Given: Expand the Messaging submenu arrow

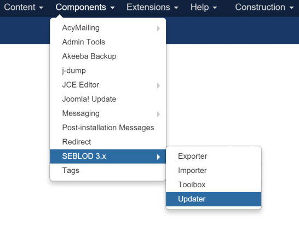Looking at the screenshot, I should pos(158,114).
